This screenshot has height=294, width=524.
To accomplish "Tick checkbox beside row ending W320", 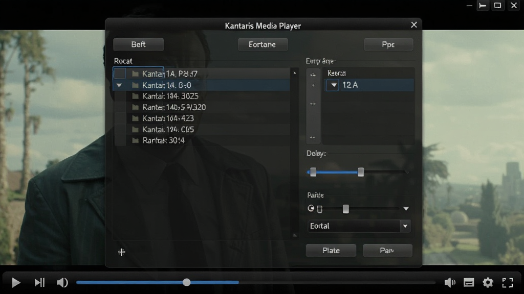I will [120, 107].
